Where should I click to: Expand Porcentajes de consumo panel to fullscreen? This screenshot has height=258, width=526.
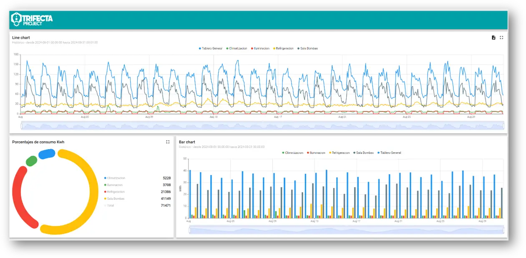click(168, 142)
